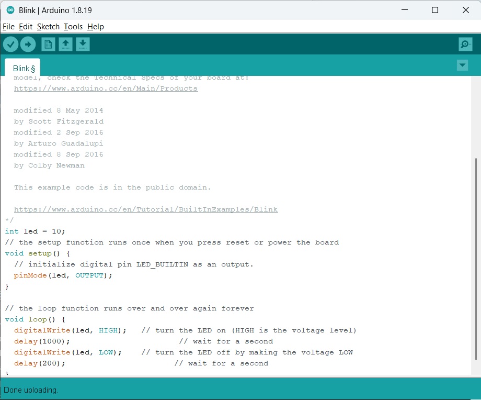Click the '*/' comment end marker
Screen dimensions: 481x400
[9, 220]
